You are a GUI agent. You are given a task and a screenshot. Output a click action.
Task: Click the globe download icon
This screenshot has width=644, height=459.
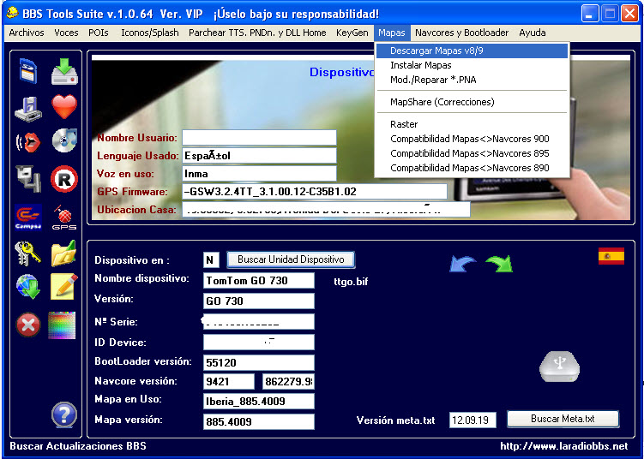(x=28, y=286)
